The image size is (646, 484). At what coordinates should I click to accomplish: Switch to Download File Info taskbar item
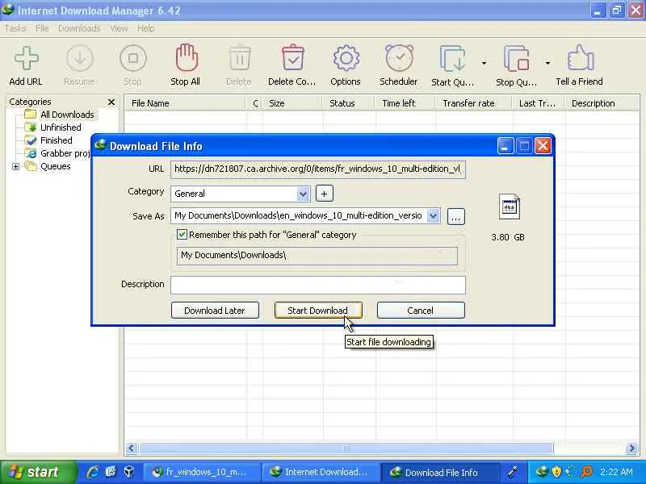point(439,472)
